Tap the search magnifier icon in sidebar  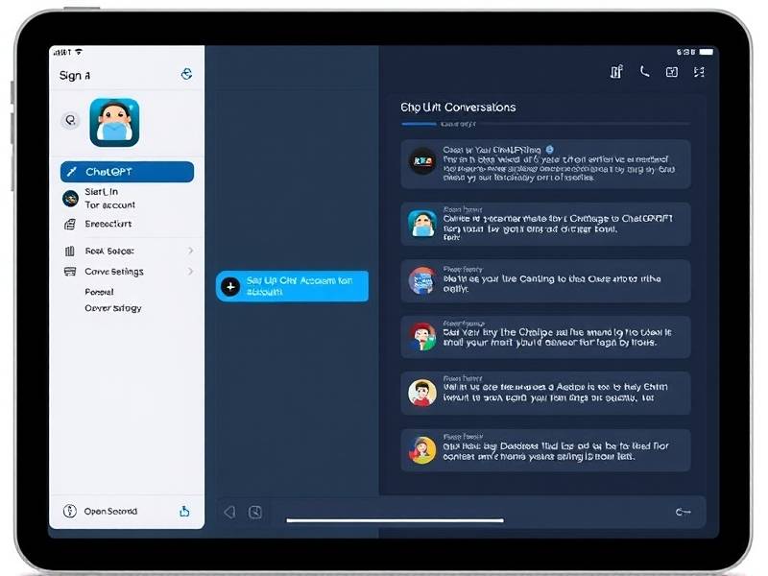tap(69, 120)
